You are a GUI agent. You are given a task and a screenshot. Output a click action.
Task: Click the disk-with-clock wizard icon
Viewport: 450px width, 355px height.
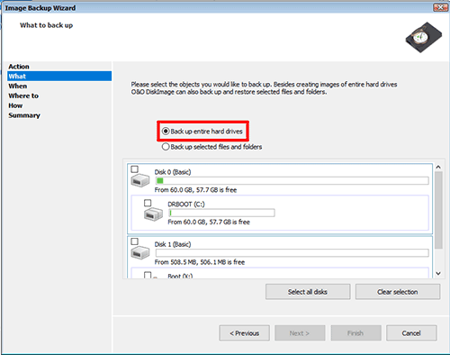click(x=423, y=38)
